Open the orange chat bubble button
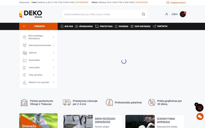Image resolution: width=205 pixels, height=128 pixels. (200, 117)
